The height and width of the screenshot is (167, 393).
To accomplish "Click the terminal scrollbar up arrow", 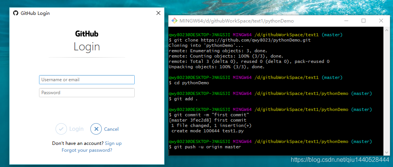I will pyautogui.click(x=387, y=29).
